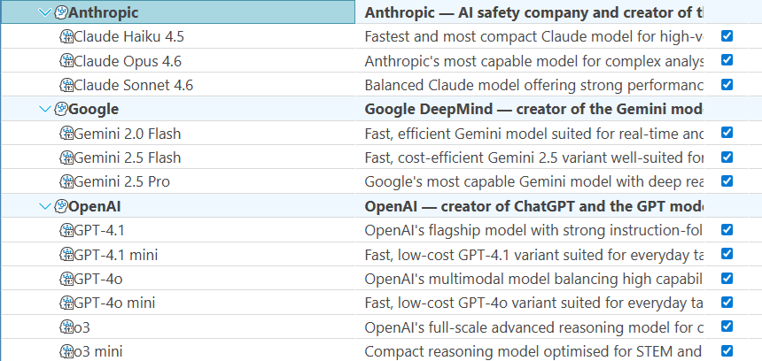Click the OpenAI provider brain icon

(x=61, y=206)
